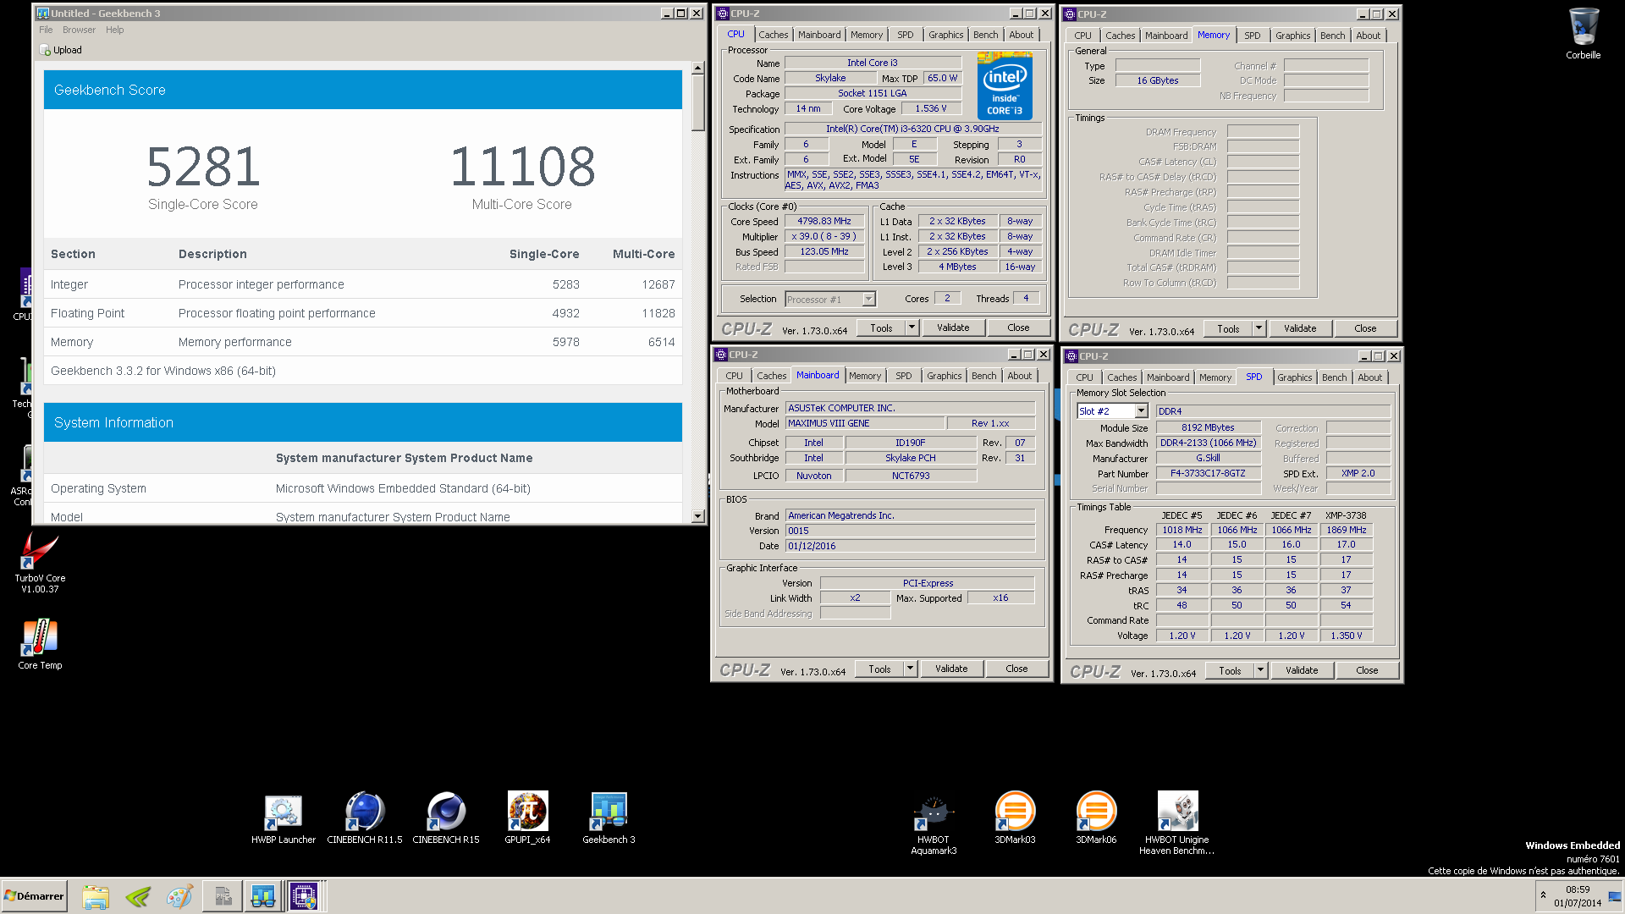This screenshot has width=1625, height=914.
Task: Open 3DMark03 desktop icon
Action: pyautogui.click(x=1015, y=818)
